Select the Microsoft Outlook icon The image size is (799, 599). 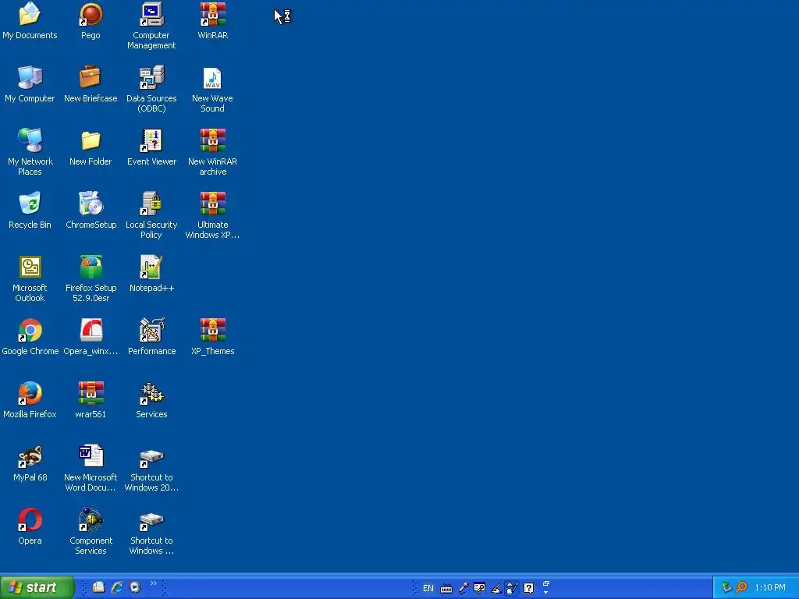click(30, 278)
